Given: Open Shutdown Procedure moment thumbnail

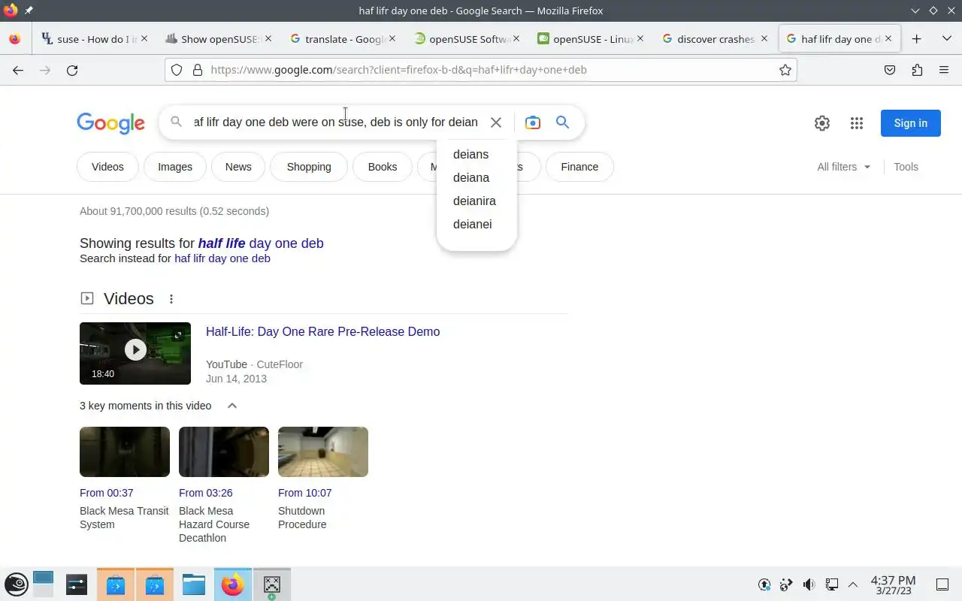Looking at the screenshot, I should coord(323,452).
